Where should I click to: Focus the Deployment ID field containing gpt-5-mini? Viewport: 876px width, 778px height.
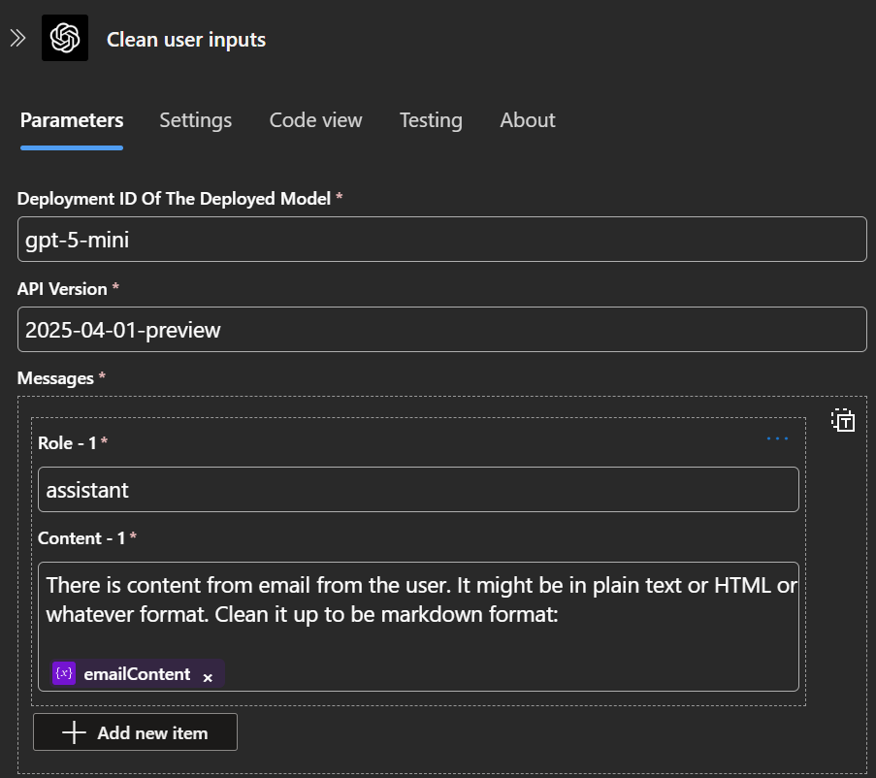click(x=442, y=240)
